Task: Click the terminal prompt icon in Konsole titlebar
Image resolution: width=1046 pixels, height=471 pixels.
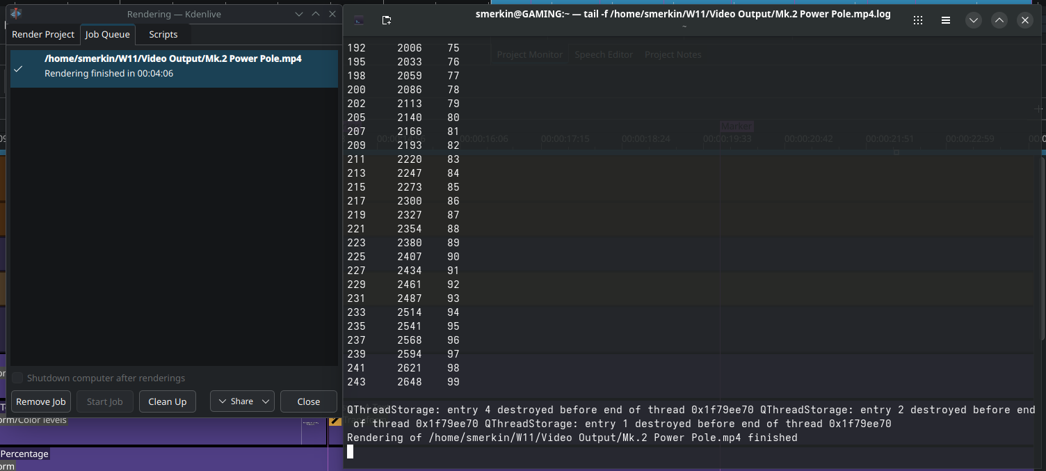Action: pyautogui.click(x=359, y=20)
